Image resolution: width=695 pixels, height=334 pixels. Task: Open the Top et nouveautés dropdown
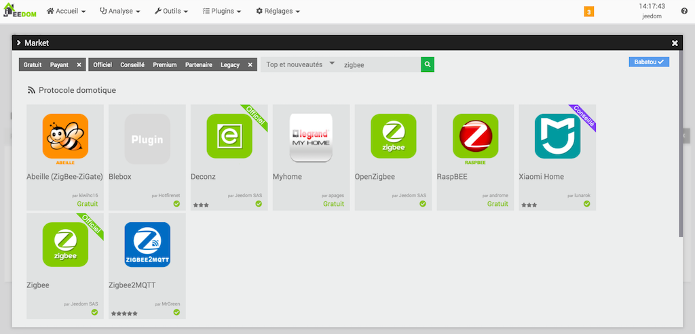[300, 64]
